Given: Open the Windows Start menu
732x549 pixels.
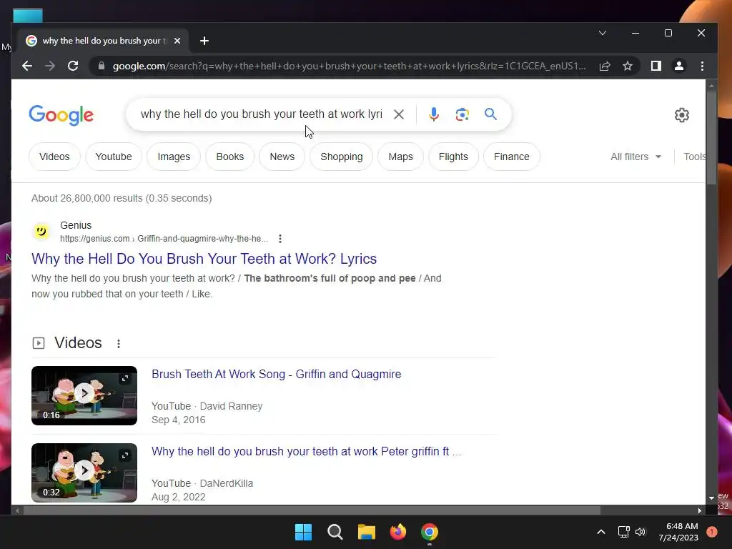Looking at the screenshot, I should point(303,532).
